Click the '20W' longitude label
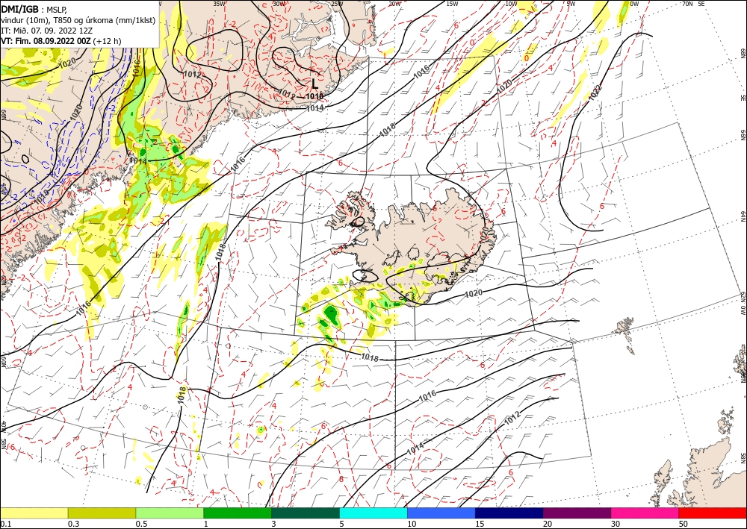 pyautogui.click(x=394, y=4)
